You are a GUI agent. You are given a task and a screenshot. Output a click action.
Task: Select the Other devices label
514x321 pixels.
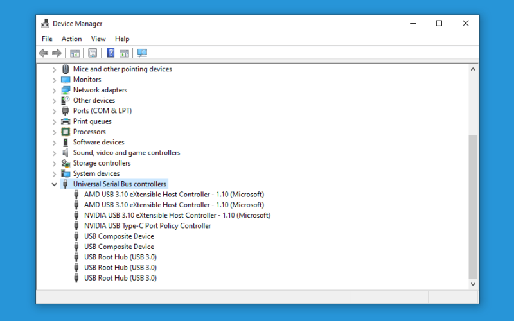(x=94, y=100)
